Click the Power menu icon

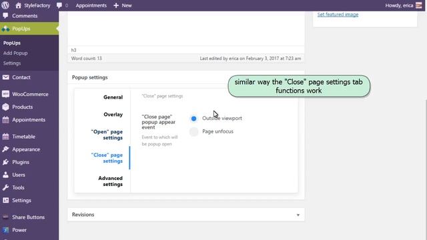[5, 230]
